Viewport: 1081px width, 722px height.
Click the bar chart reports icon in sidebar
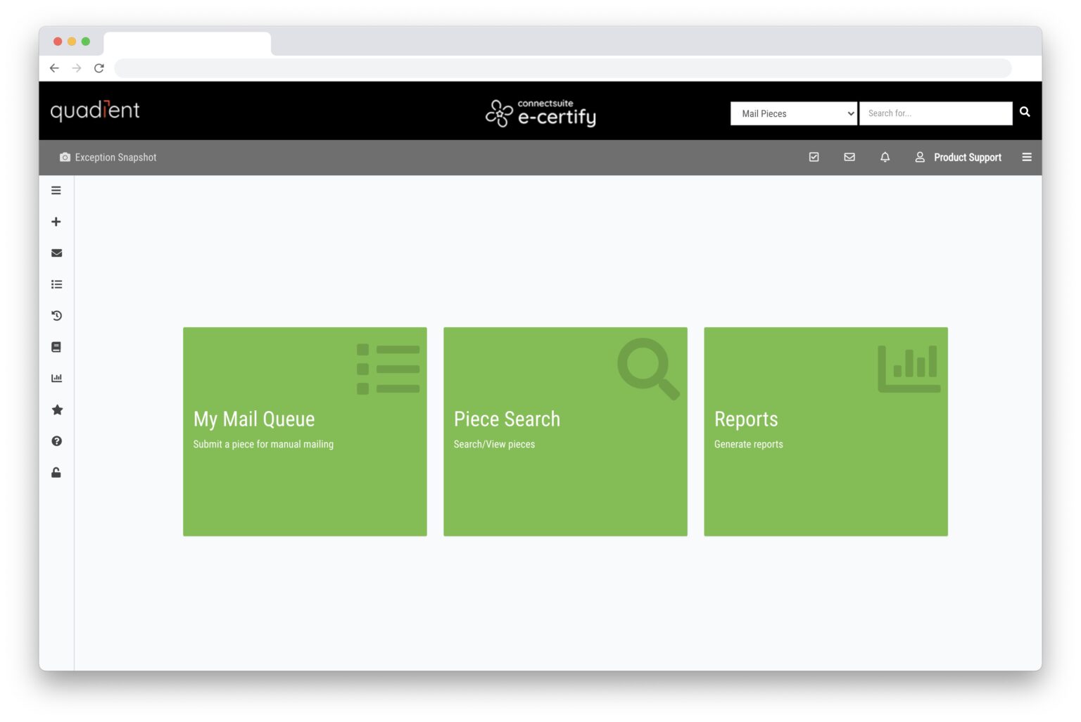point(56,378)
